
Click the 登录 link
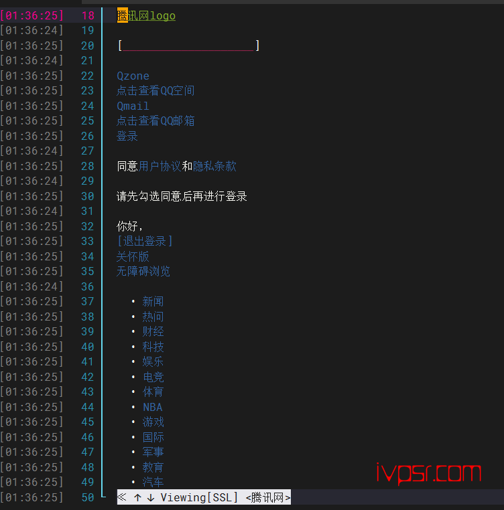[x=127, y=136]
